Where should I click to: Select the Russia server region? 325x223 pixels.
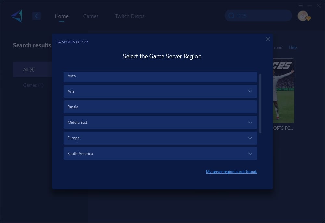click(x=161, y=107)
